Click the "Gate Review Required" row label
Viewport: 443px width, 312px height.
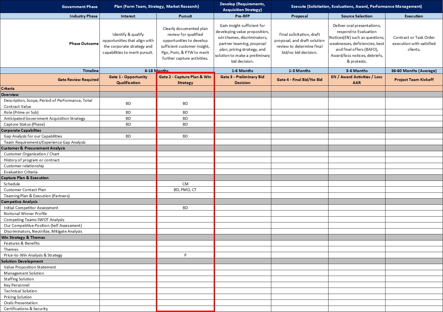coord(50,80)
